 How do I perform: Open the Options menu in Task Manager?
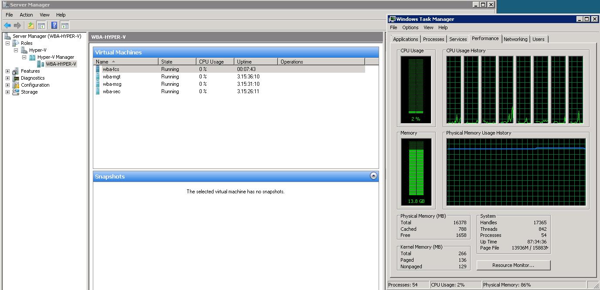[x=410, y=27]
